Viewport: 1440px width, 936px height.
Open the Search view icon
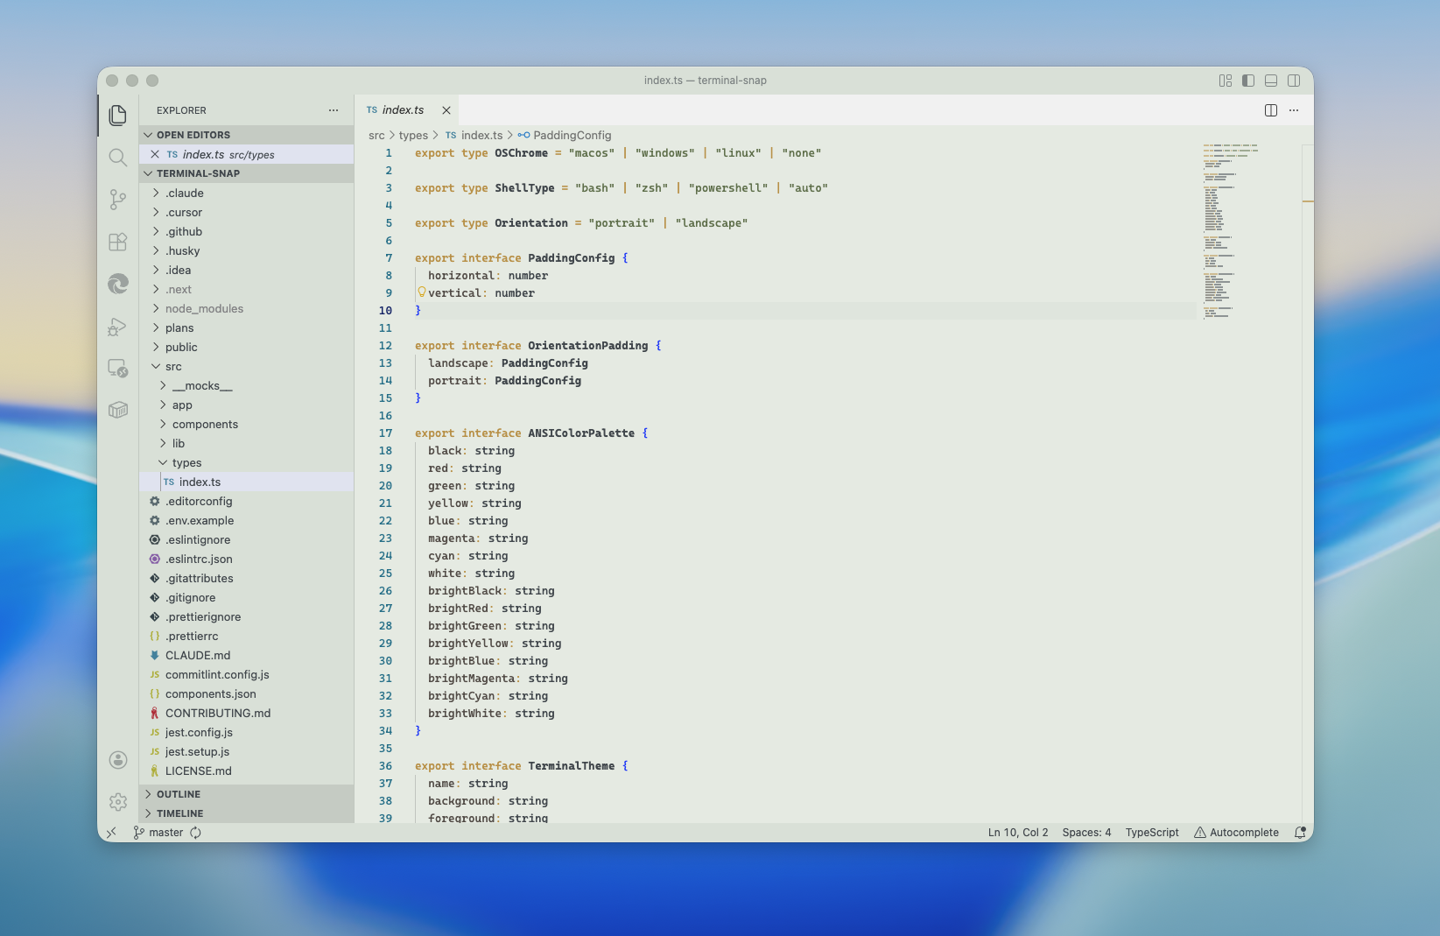[118, 158]
